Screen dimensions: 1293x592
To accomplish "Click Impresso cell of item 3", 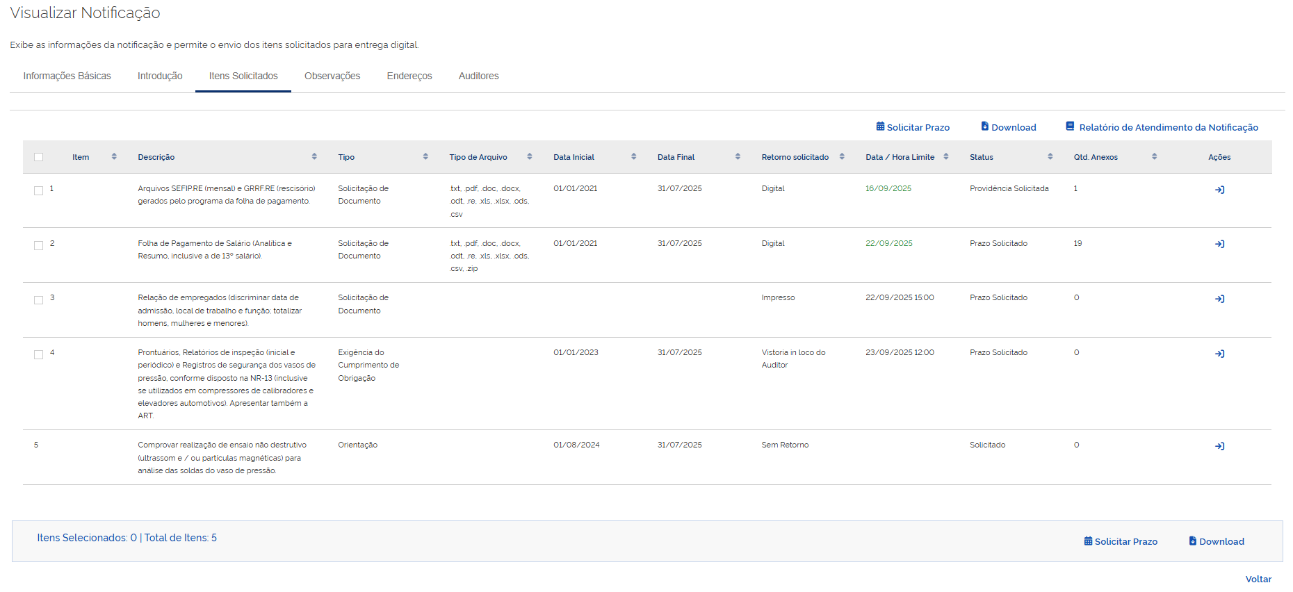I will (778, 297).
